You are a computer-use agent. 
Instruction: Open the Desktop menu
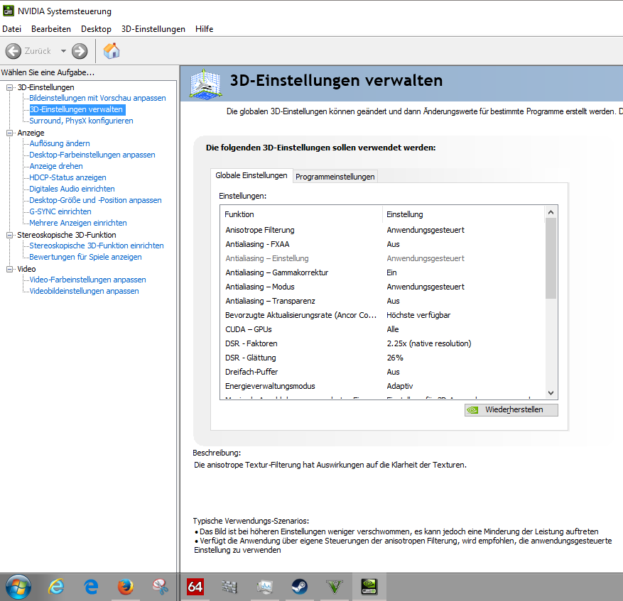(x=96, y=29)
